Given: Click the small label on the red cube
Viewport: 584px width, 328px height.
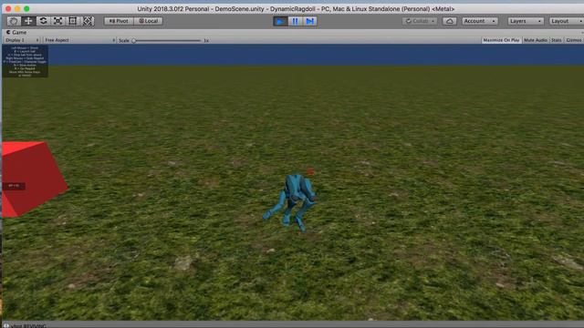Looking at the screenshot, I should coord(15,186).
